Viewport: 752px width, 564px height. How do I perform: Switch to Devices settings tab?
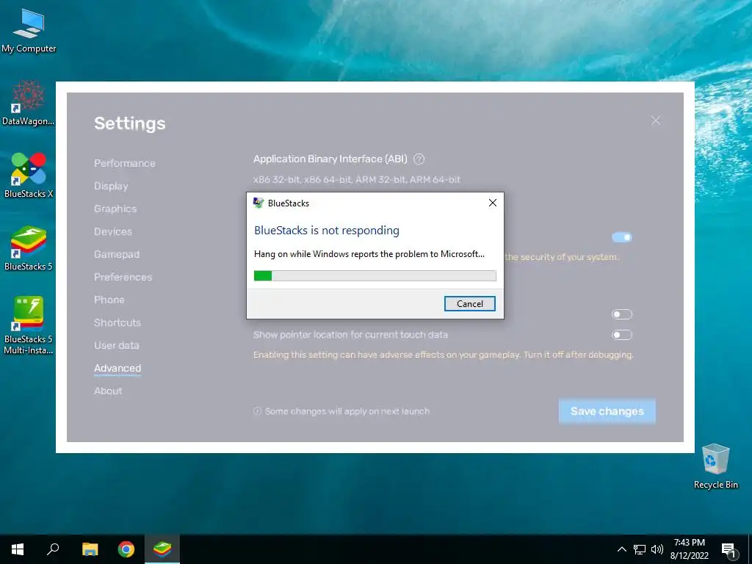click(x=112, y=231)
